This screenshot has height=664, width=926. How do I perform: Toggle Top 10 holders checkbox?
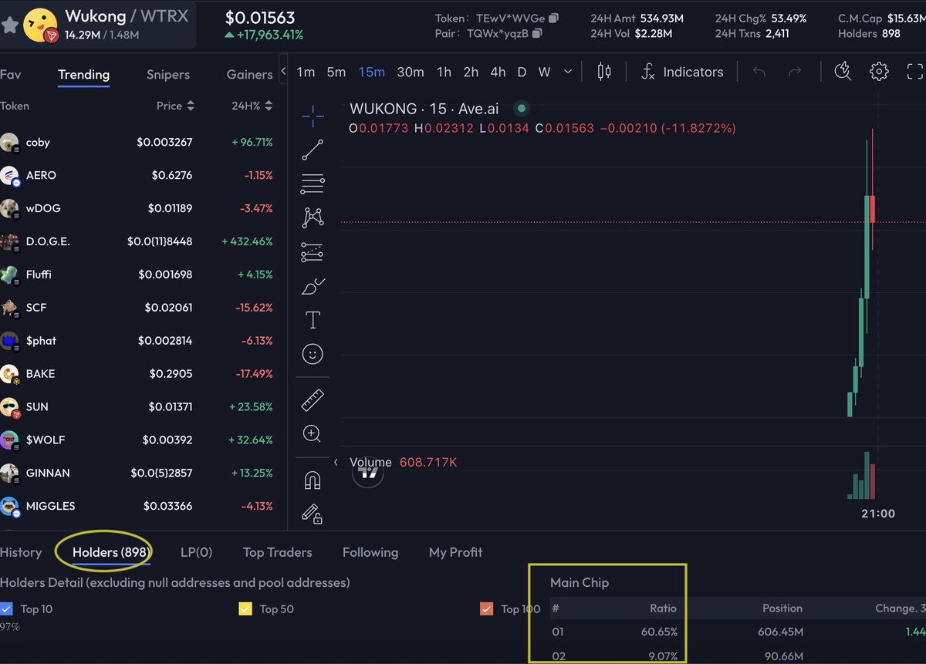pyautogui.click(x=7, y=608)
